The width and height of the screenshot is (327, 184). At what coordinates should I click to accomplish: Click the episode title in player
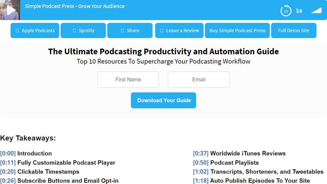pos(75,6)
